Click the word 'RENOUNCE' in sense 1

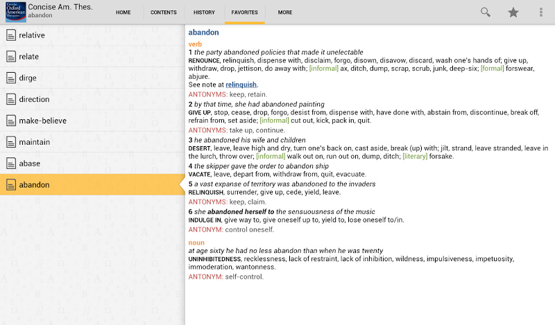204,61
